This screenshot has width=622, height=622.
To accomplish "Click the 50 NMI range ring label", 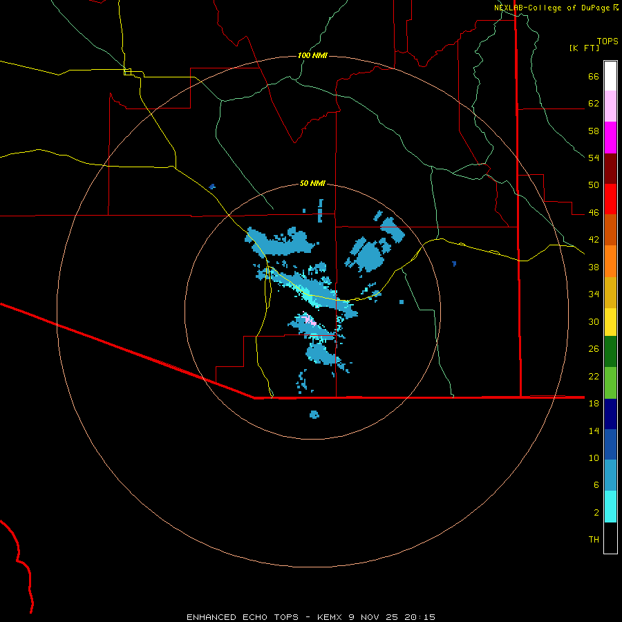I will click(x=312, y=183).
